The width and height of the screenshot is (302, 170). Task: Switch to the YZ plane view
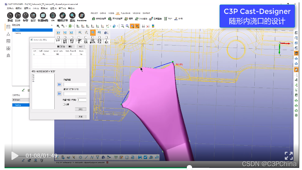coord(65,33)
